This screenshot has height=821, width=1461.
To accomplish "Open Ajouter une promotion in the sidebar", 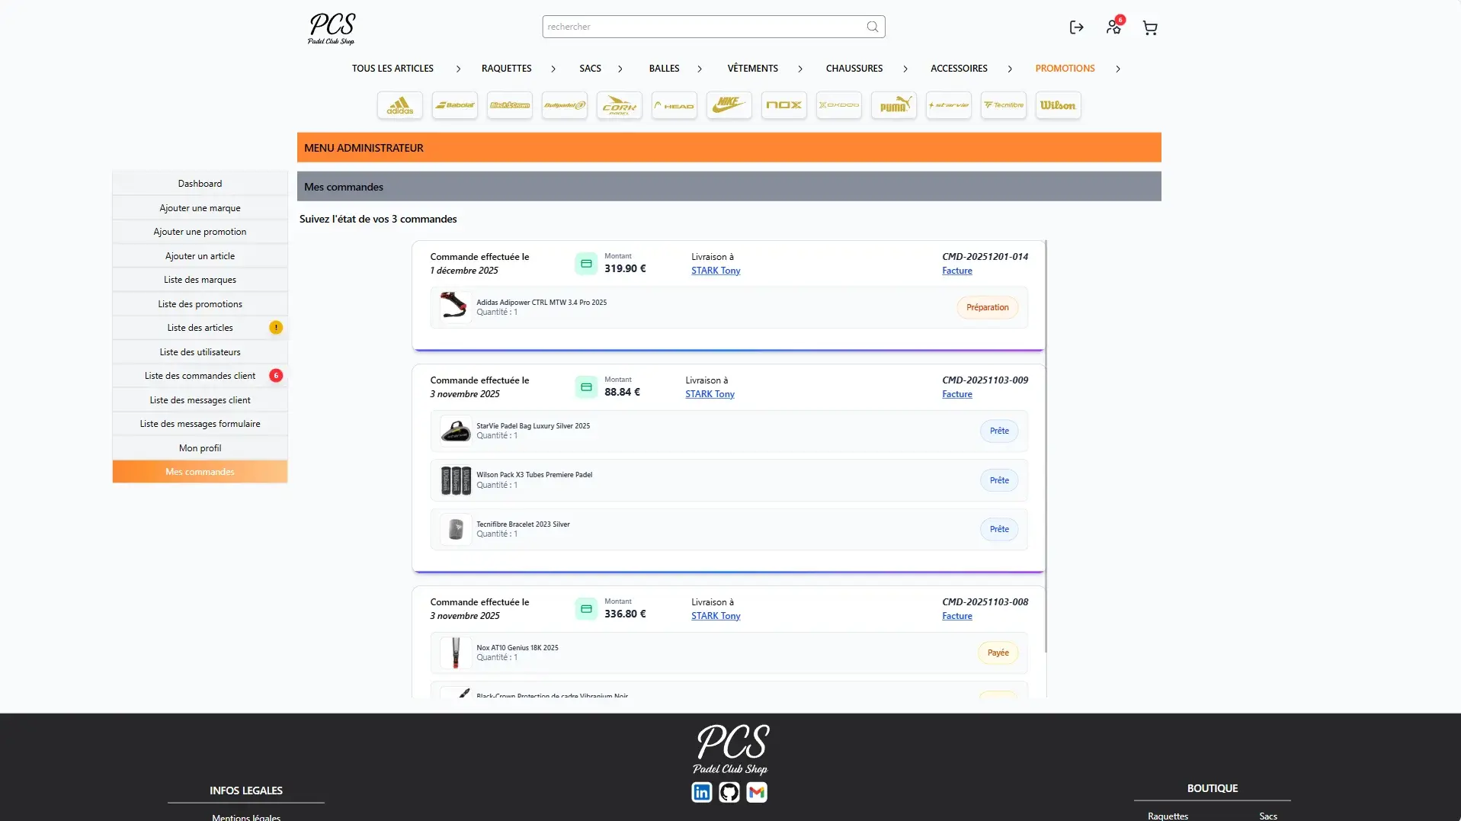I will click(200, 232).
